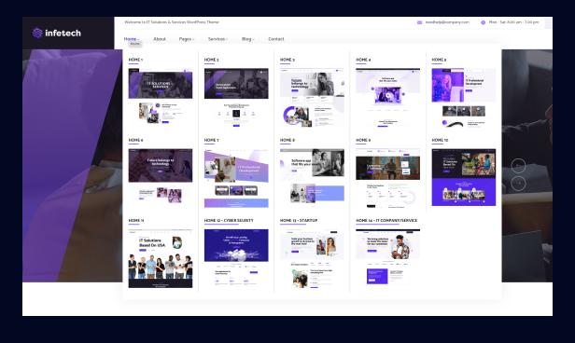
Task: Click the HOME 2 heading link
Action: (211, 60)
